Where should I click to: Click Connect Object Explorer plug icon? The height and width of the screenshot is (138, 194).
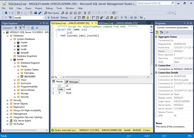[x=16, y=28]
